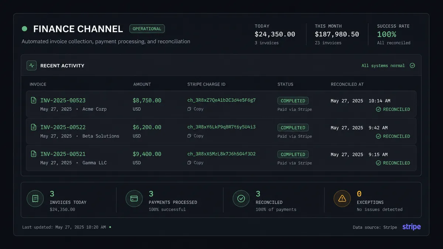Click the COMPLETED badge for Beta Solutions invoice

[x=293, y=128]
